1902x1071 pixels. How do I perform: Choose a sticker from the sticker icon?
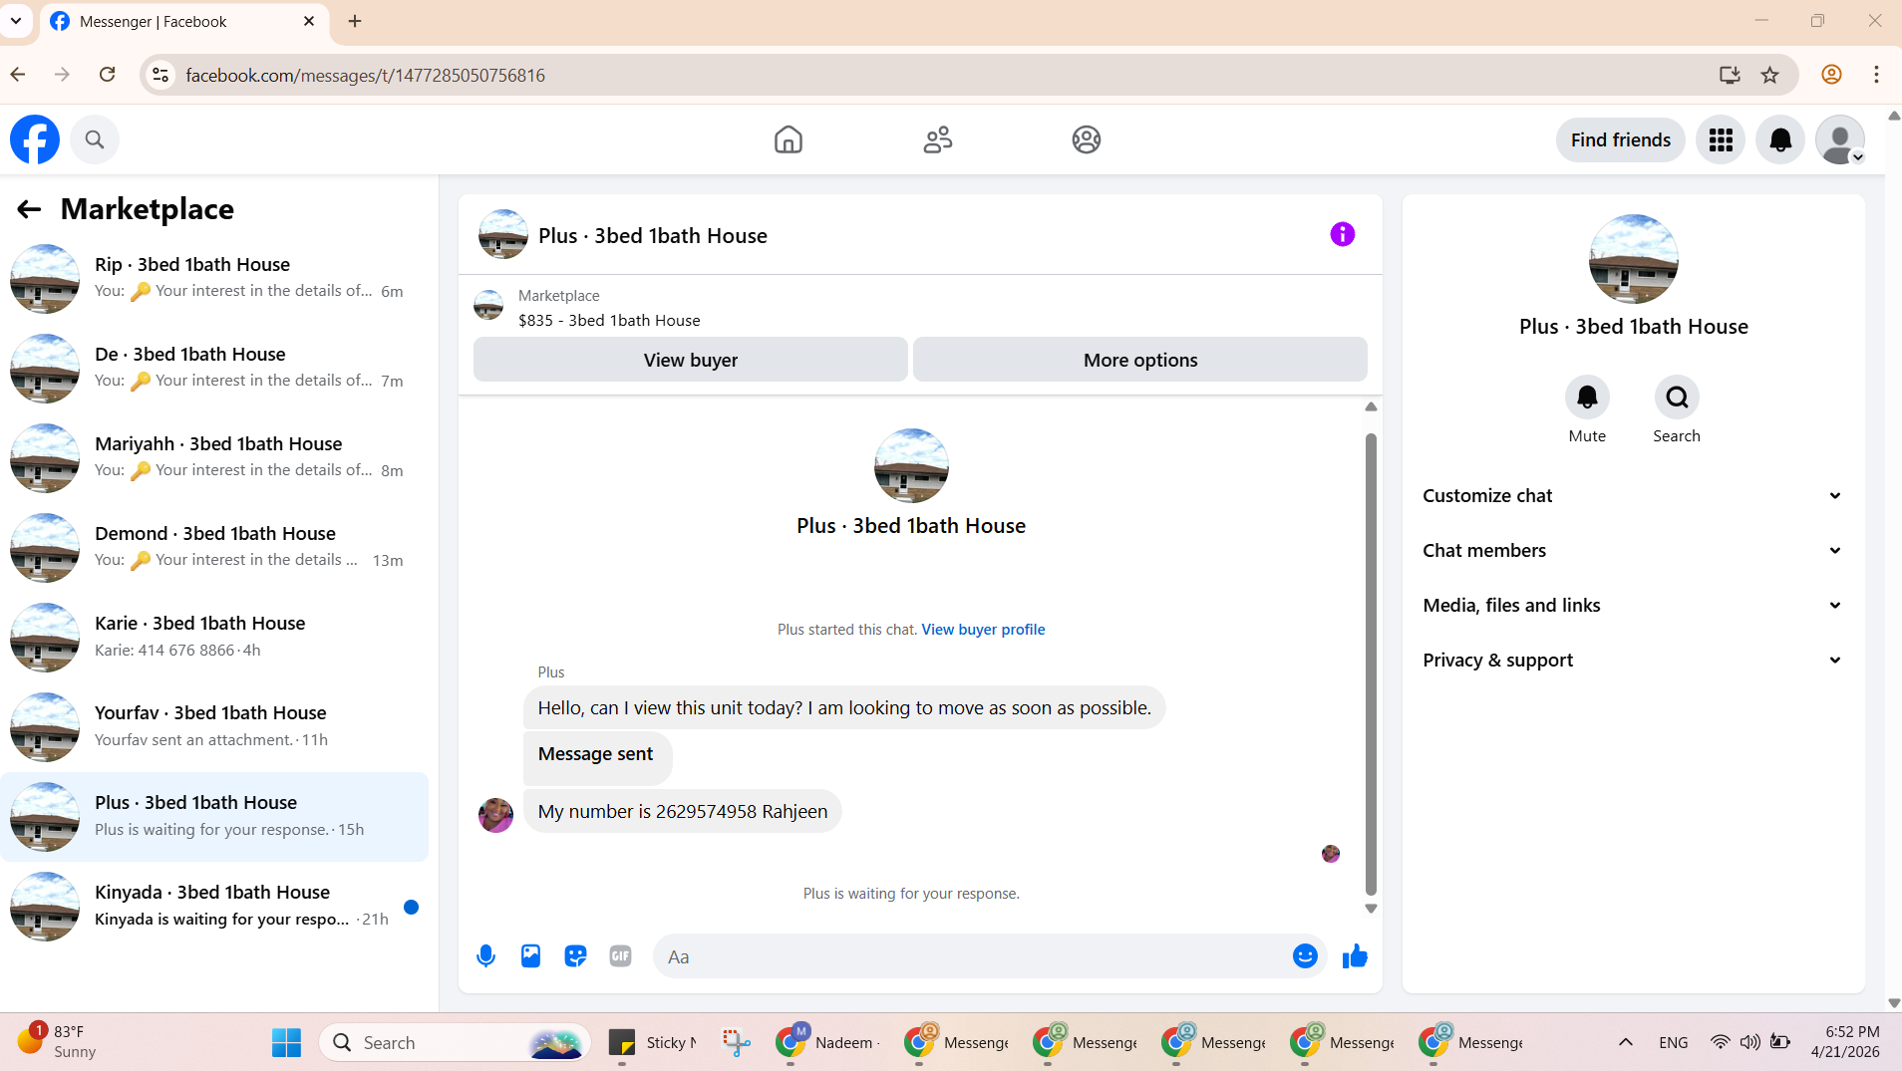575,956
